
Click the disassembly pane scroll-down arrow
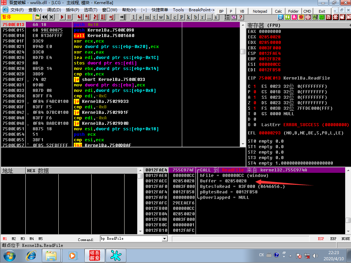click(243, 144)
